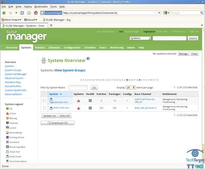This screenshot has height=169, width=205.
Task: Click the forward navigation arrow
Action: click(x=11, y=13)
